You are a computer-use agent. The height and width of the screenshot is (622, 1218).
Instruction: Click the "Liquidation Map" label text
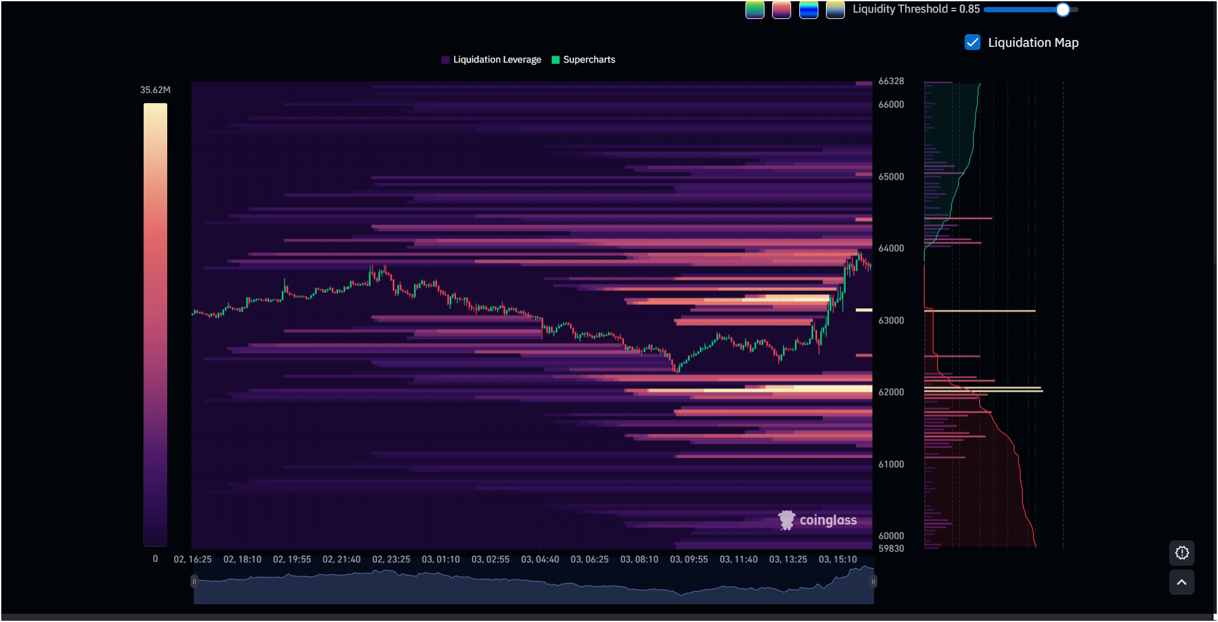click(1033, 42)
